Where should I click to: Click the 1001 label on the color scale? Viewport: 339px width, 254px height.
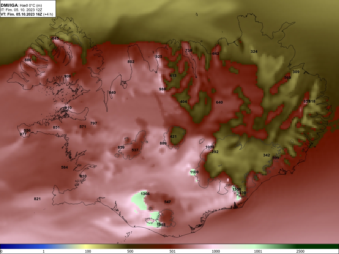[x=258, y=251]
